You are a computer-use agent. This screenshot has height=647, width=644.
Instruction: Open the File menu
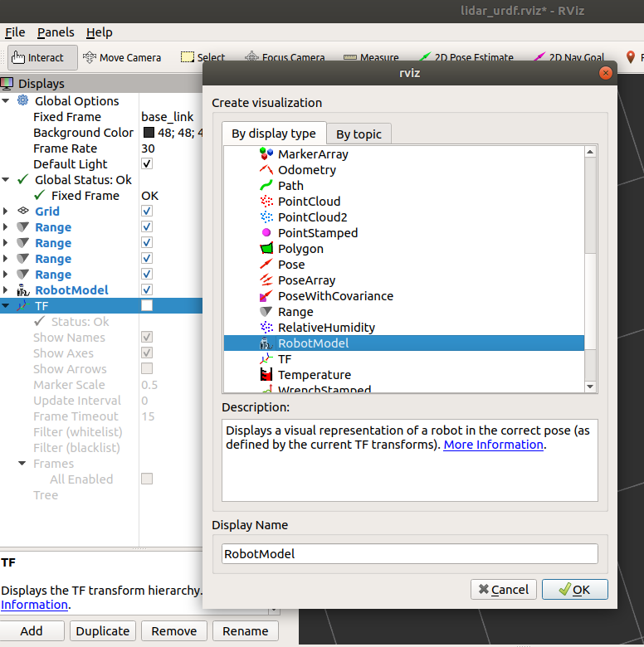pyautogui.click(x=15, y=32)
